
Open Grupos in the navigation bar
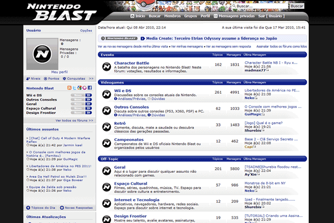[x=190, y=16]
